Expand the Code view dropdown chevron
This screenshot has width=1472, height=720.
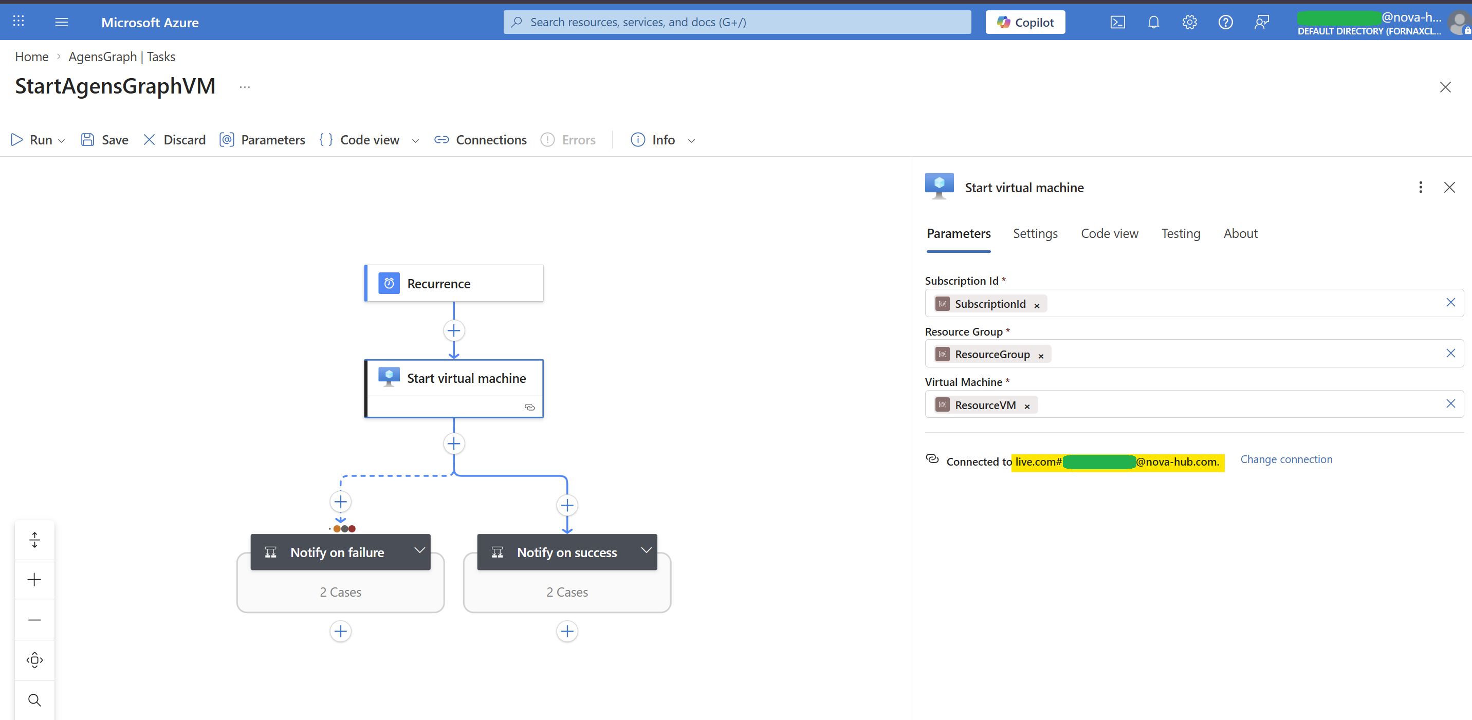pos(415,141)
